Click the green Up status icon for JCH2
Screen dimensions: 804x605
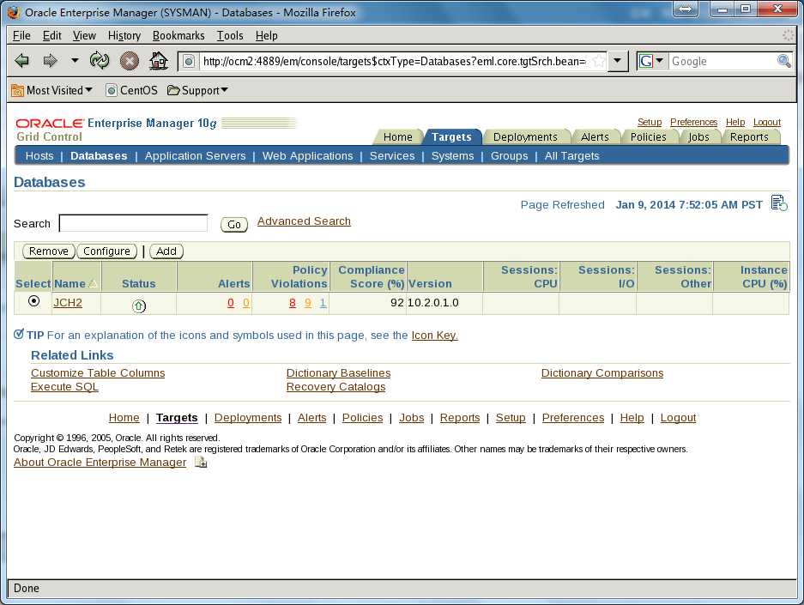[x=138, y=306]
